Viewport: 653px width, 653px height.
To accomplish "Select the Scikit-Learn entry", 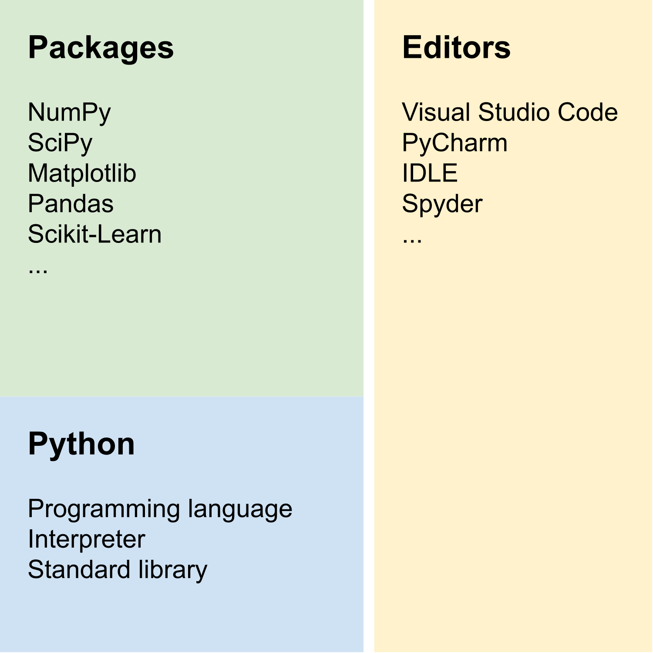I will (x=94, y=234).
